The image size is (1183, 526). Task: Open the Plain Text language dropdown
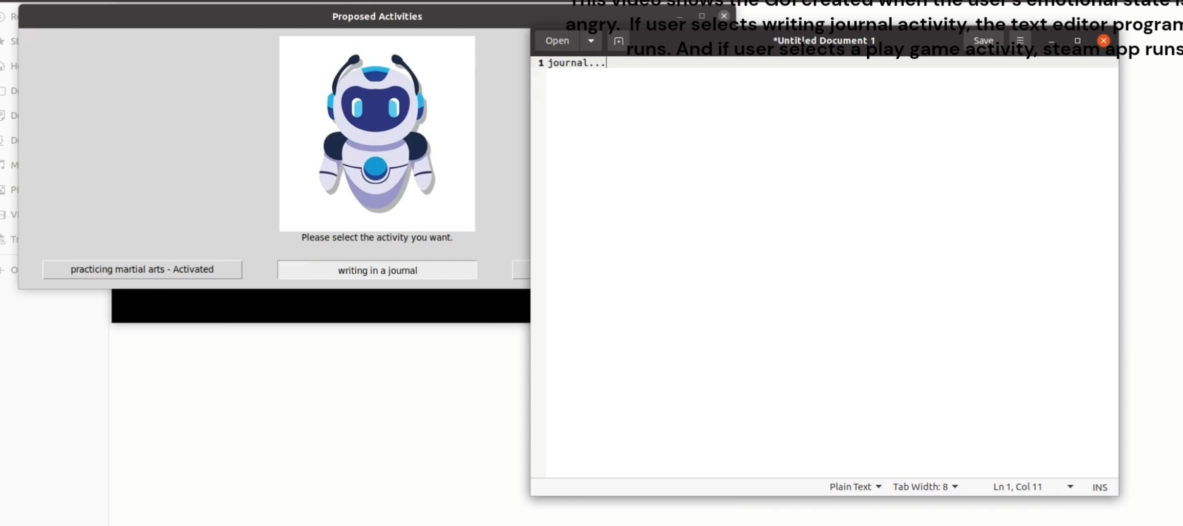click(855, 487)
